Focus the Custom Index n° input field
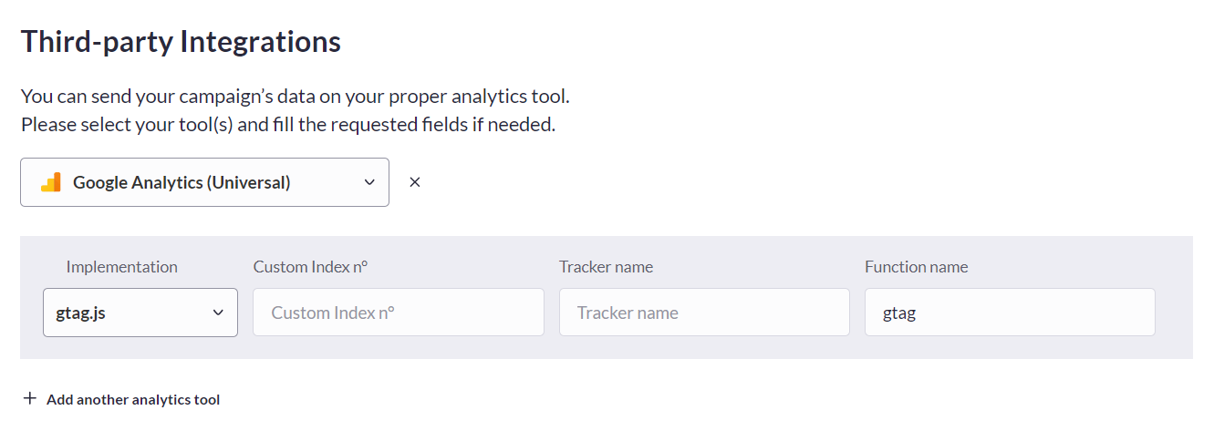The height and width of the screenshot is (431, 1214). (399, 313)
